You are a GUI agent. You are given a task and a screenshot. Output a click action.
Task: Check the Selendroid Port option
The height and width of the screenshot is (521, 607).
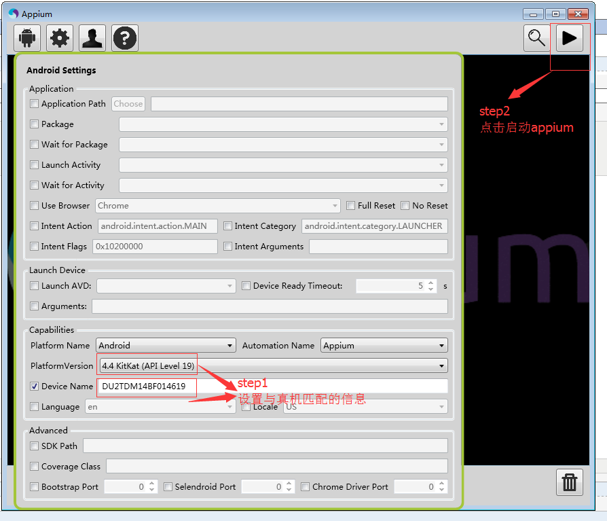tap(168, 487)
